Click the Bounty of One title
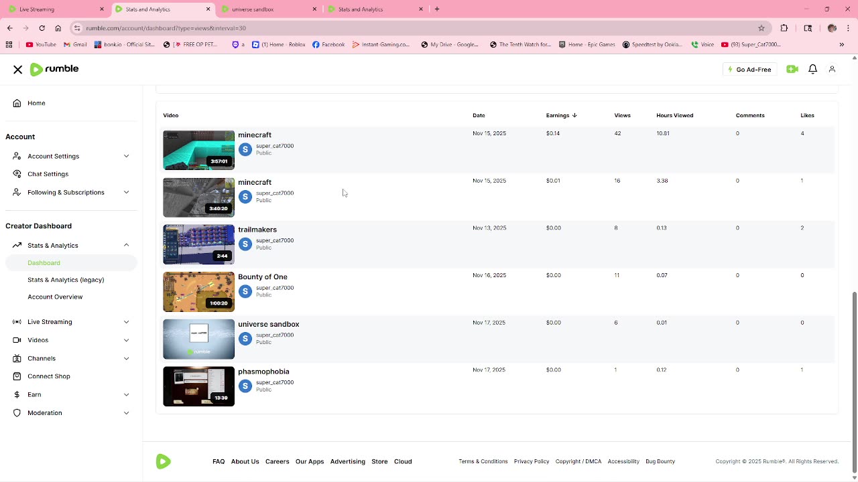 pyautogui.click(x=263, y=276)
